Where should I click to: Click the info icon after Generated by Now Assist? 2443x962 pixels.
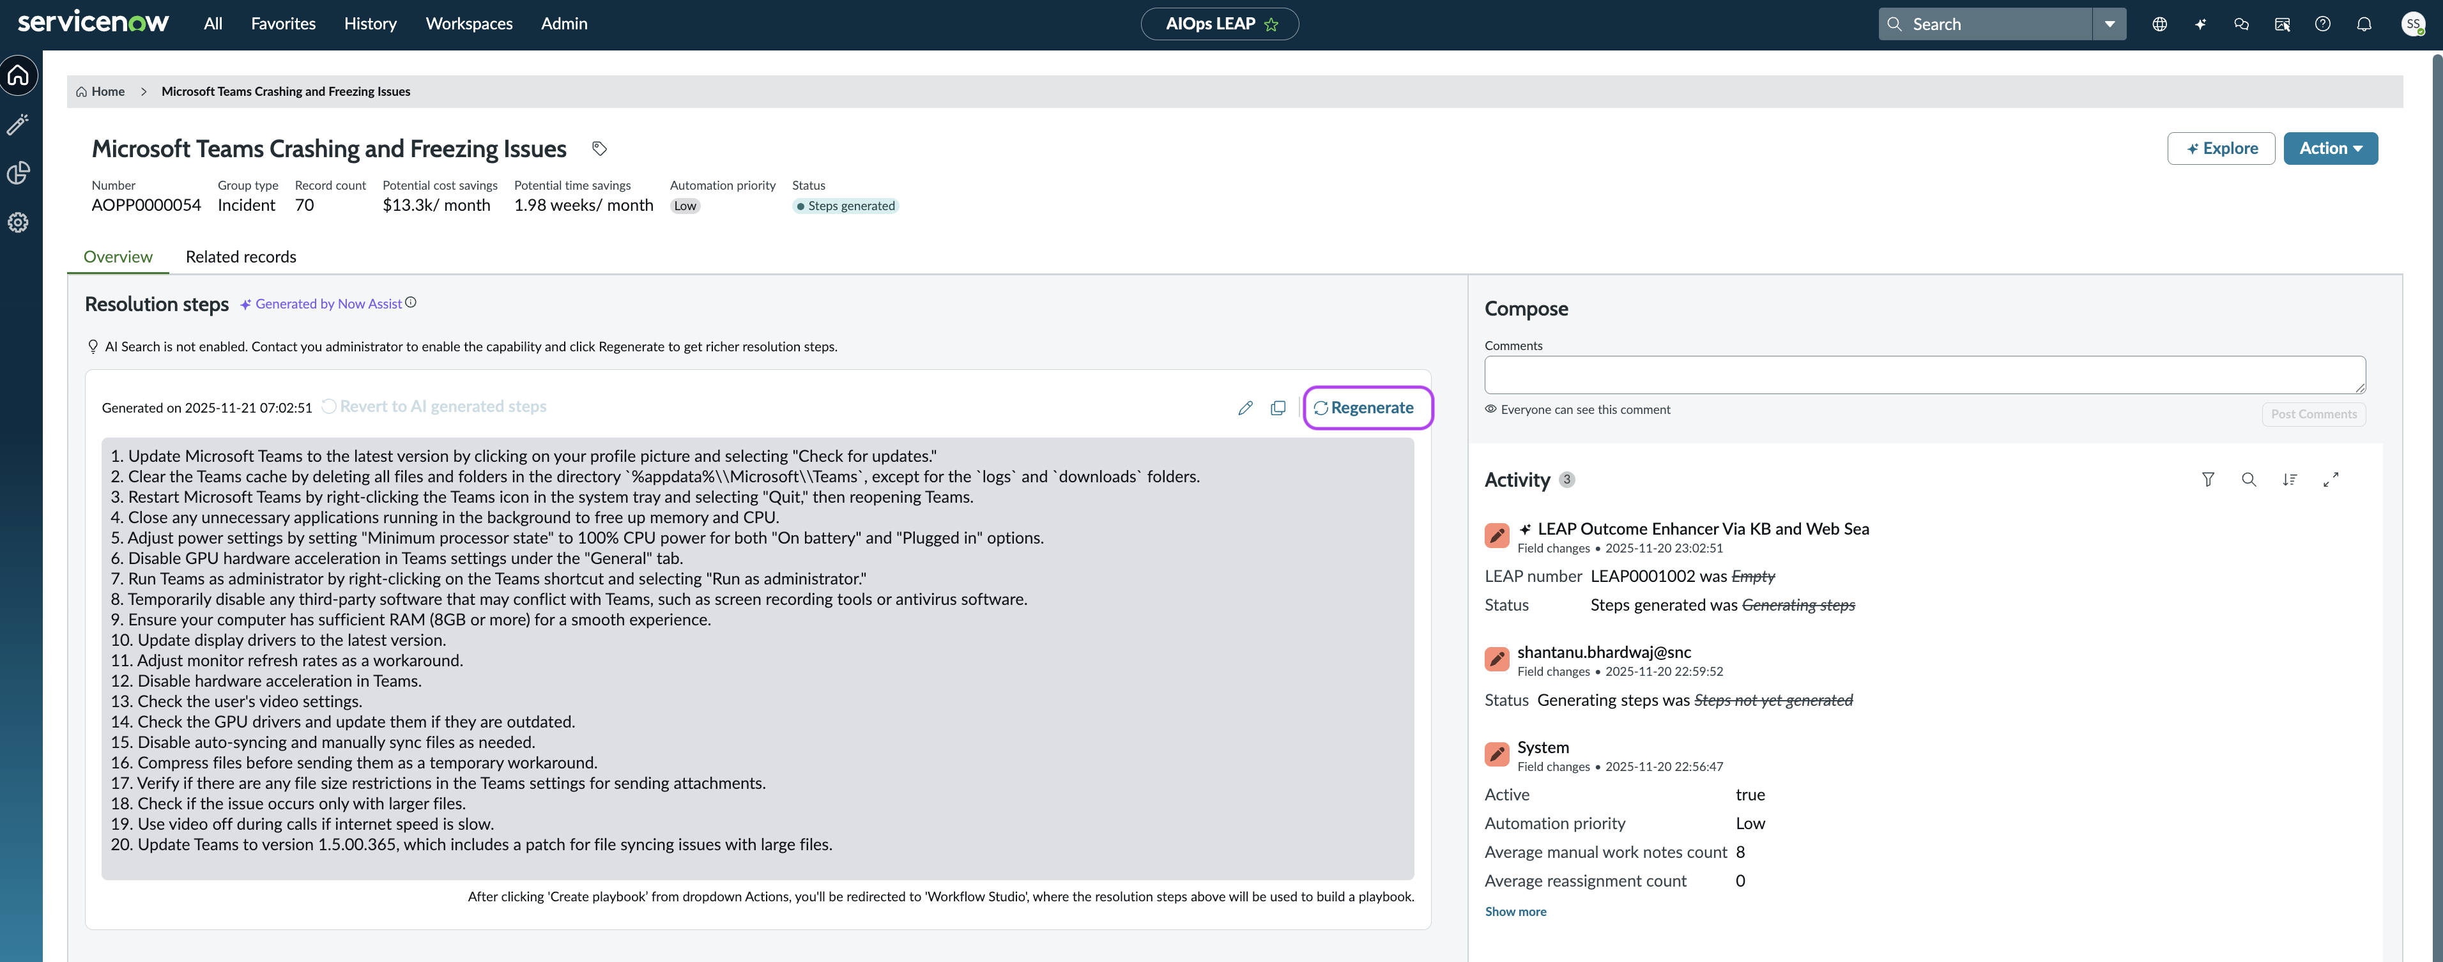[x=411, y=303]
